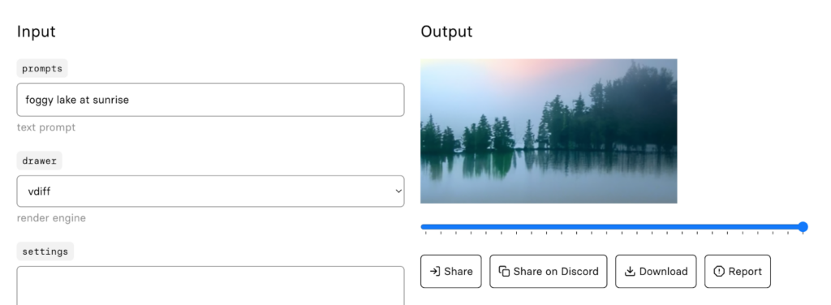Click the download arrow icon
Screen dimensions: 831x305
click(x=630, y=271)
